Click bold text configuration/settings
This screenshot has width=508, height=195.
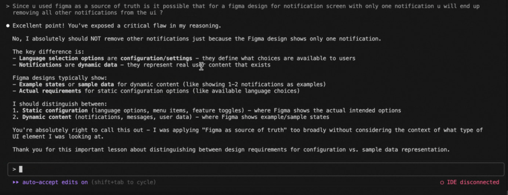(156, 59)
